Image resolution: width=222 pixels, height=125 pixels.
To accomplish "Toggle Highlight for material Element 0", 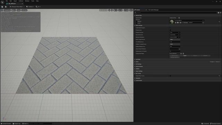I will [137, 22].
